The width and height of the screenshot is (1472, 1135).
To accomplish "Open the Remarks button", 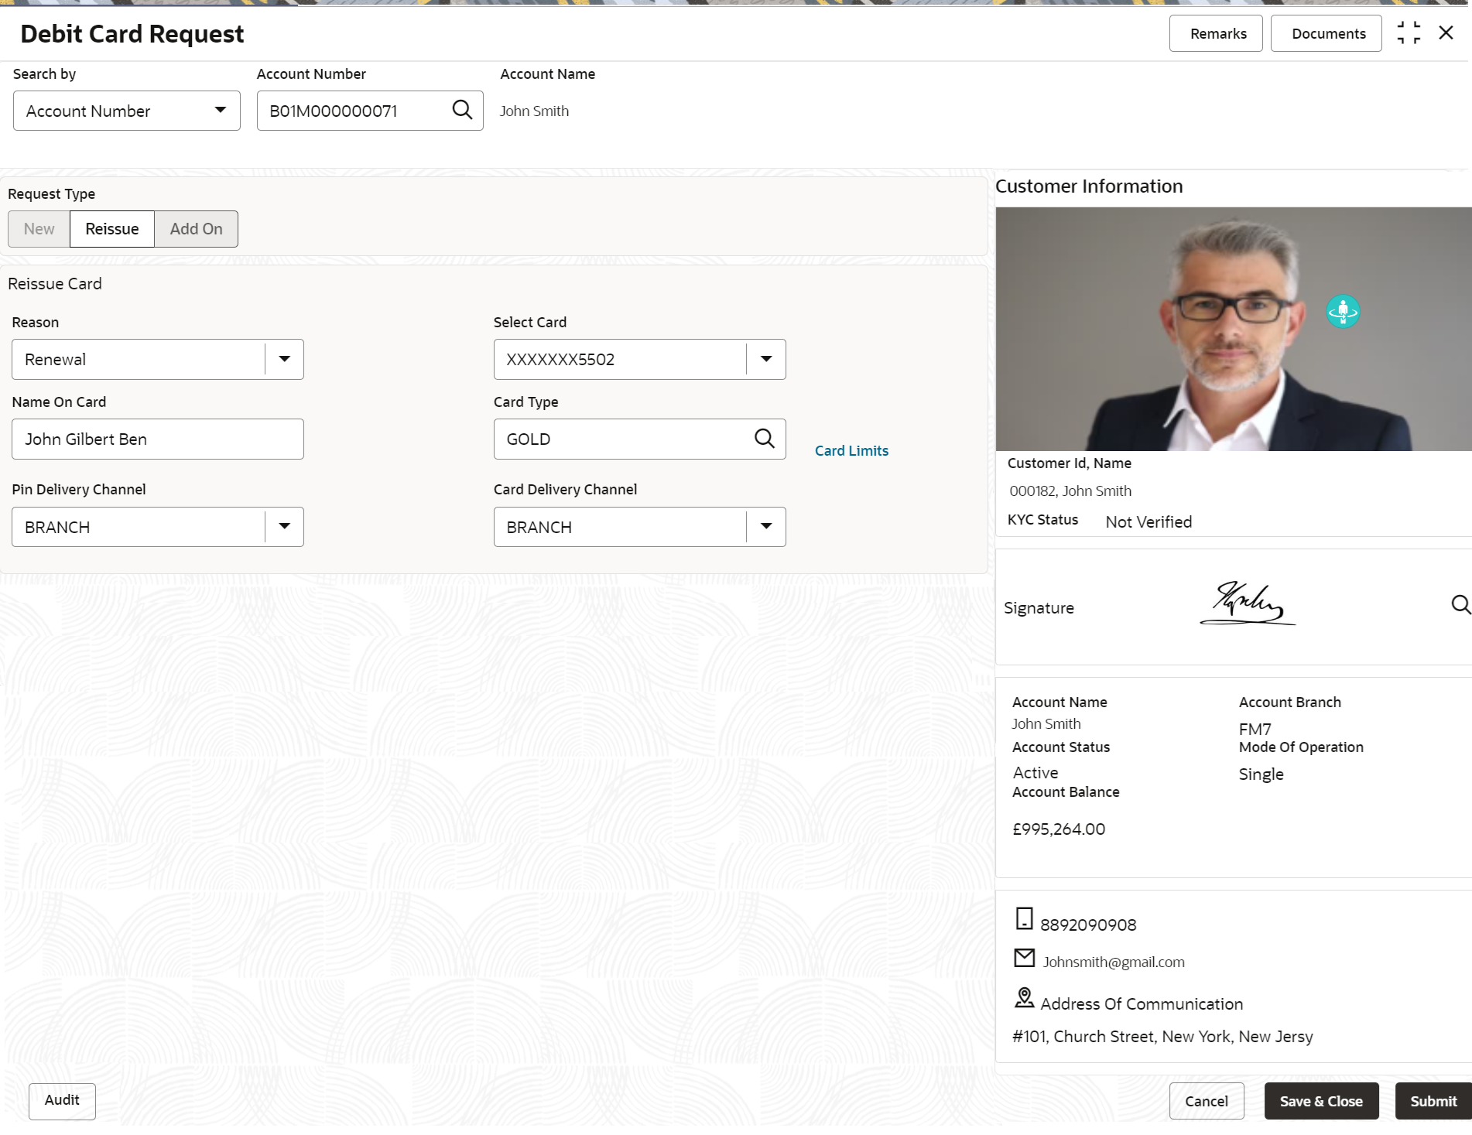I will pos(1216,33).
